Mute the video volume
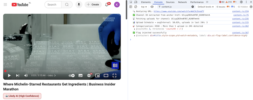The height and width of the screenshot is (100, 253). coord(26,75)
